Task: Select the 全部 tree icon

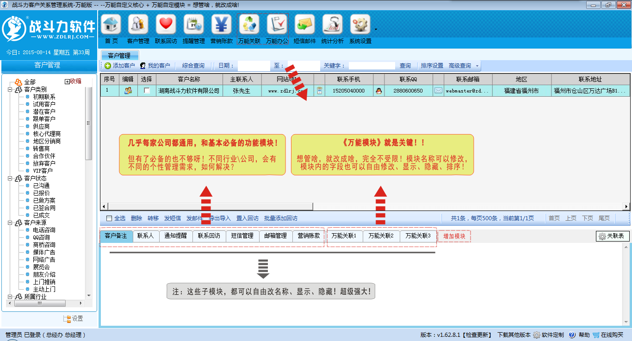Action: [19, 82]
